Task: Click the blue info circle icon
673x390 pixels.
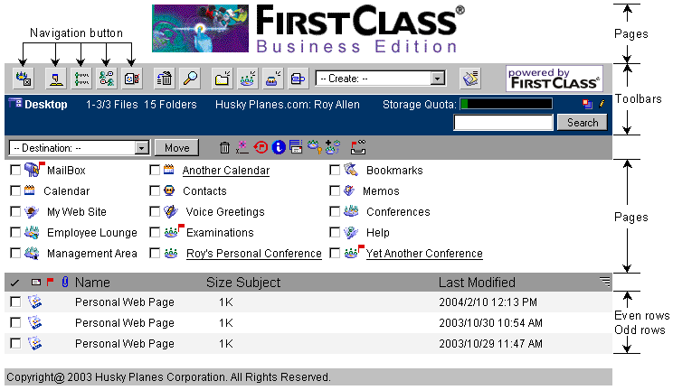Action: point(278,147)
